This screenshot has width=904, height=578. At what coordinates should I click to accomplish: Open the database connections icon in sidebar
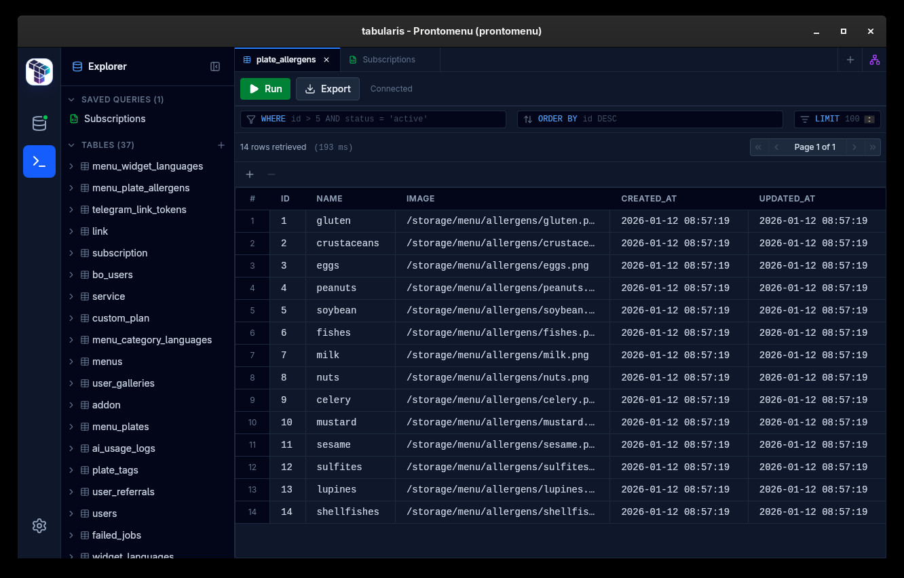(39, 123)
